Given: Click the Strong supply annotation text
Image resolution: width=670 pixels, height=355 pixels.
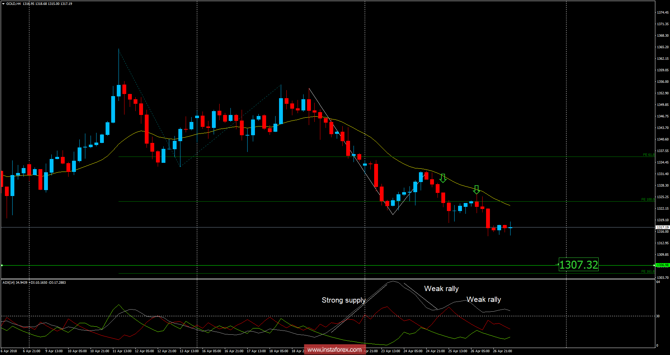Looking at the screenshot, I should point(343,300).
